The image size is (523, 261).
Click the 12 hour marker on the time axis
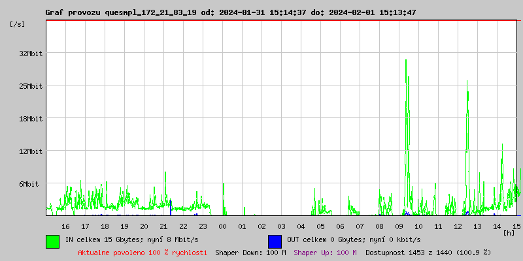tap(458, 226)
